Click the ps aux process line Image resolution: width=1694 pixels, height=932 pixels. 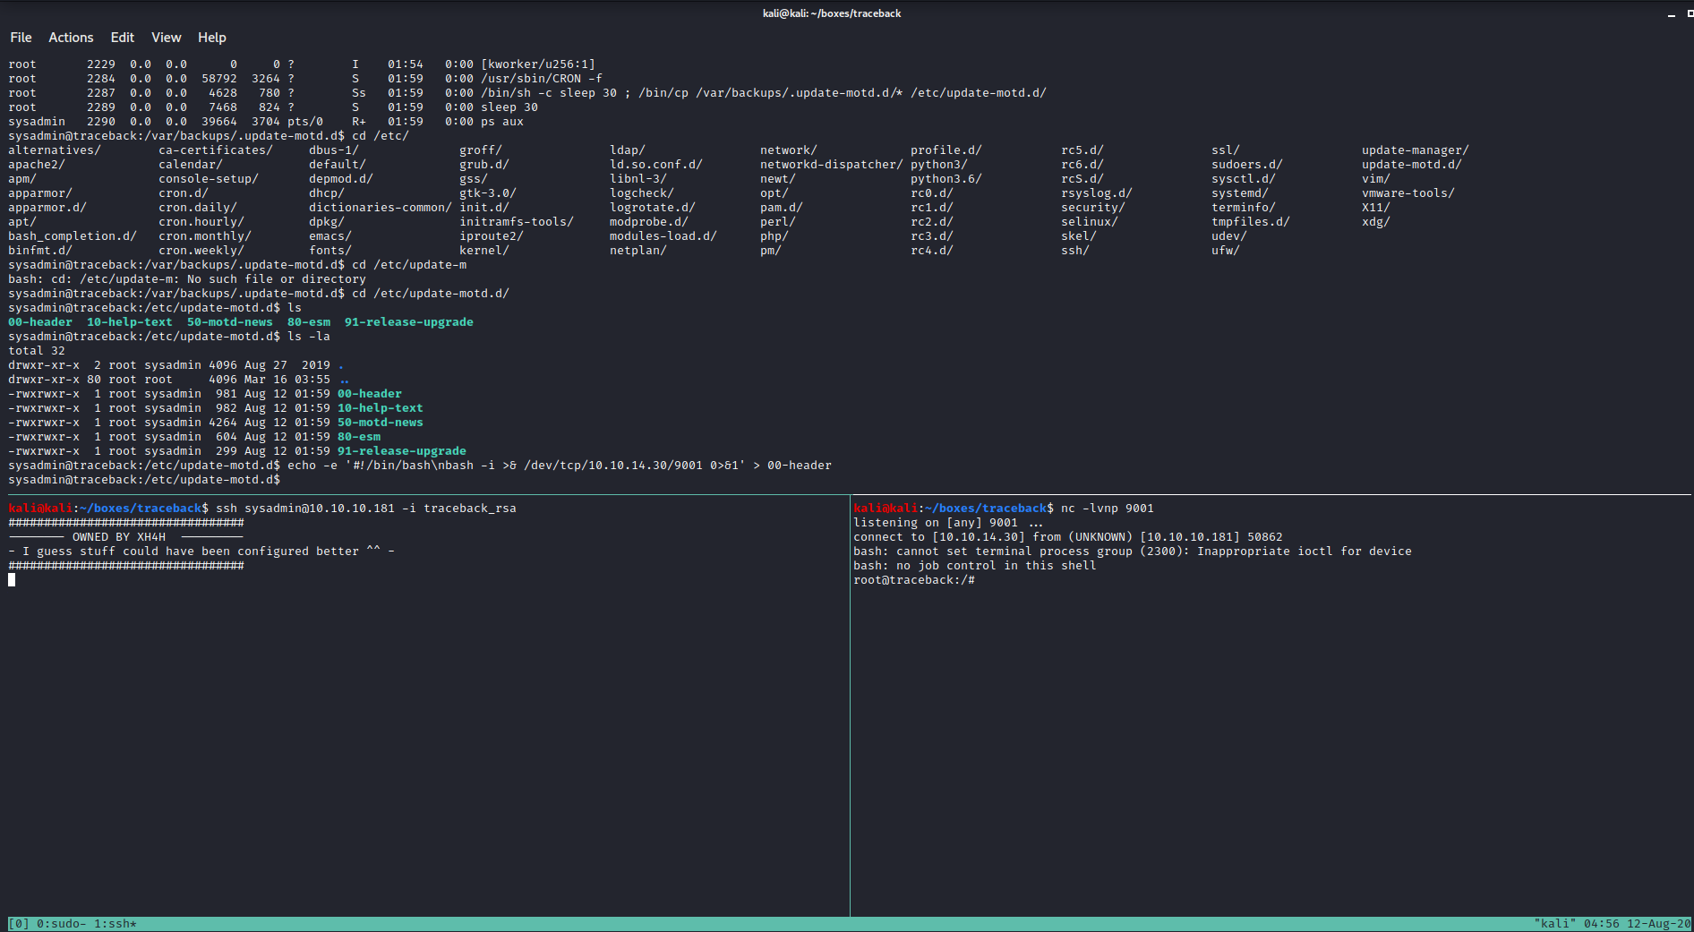click(x=266, y=122)
